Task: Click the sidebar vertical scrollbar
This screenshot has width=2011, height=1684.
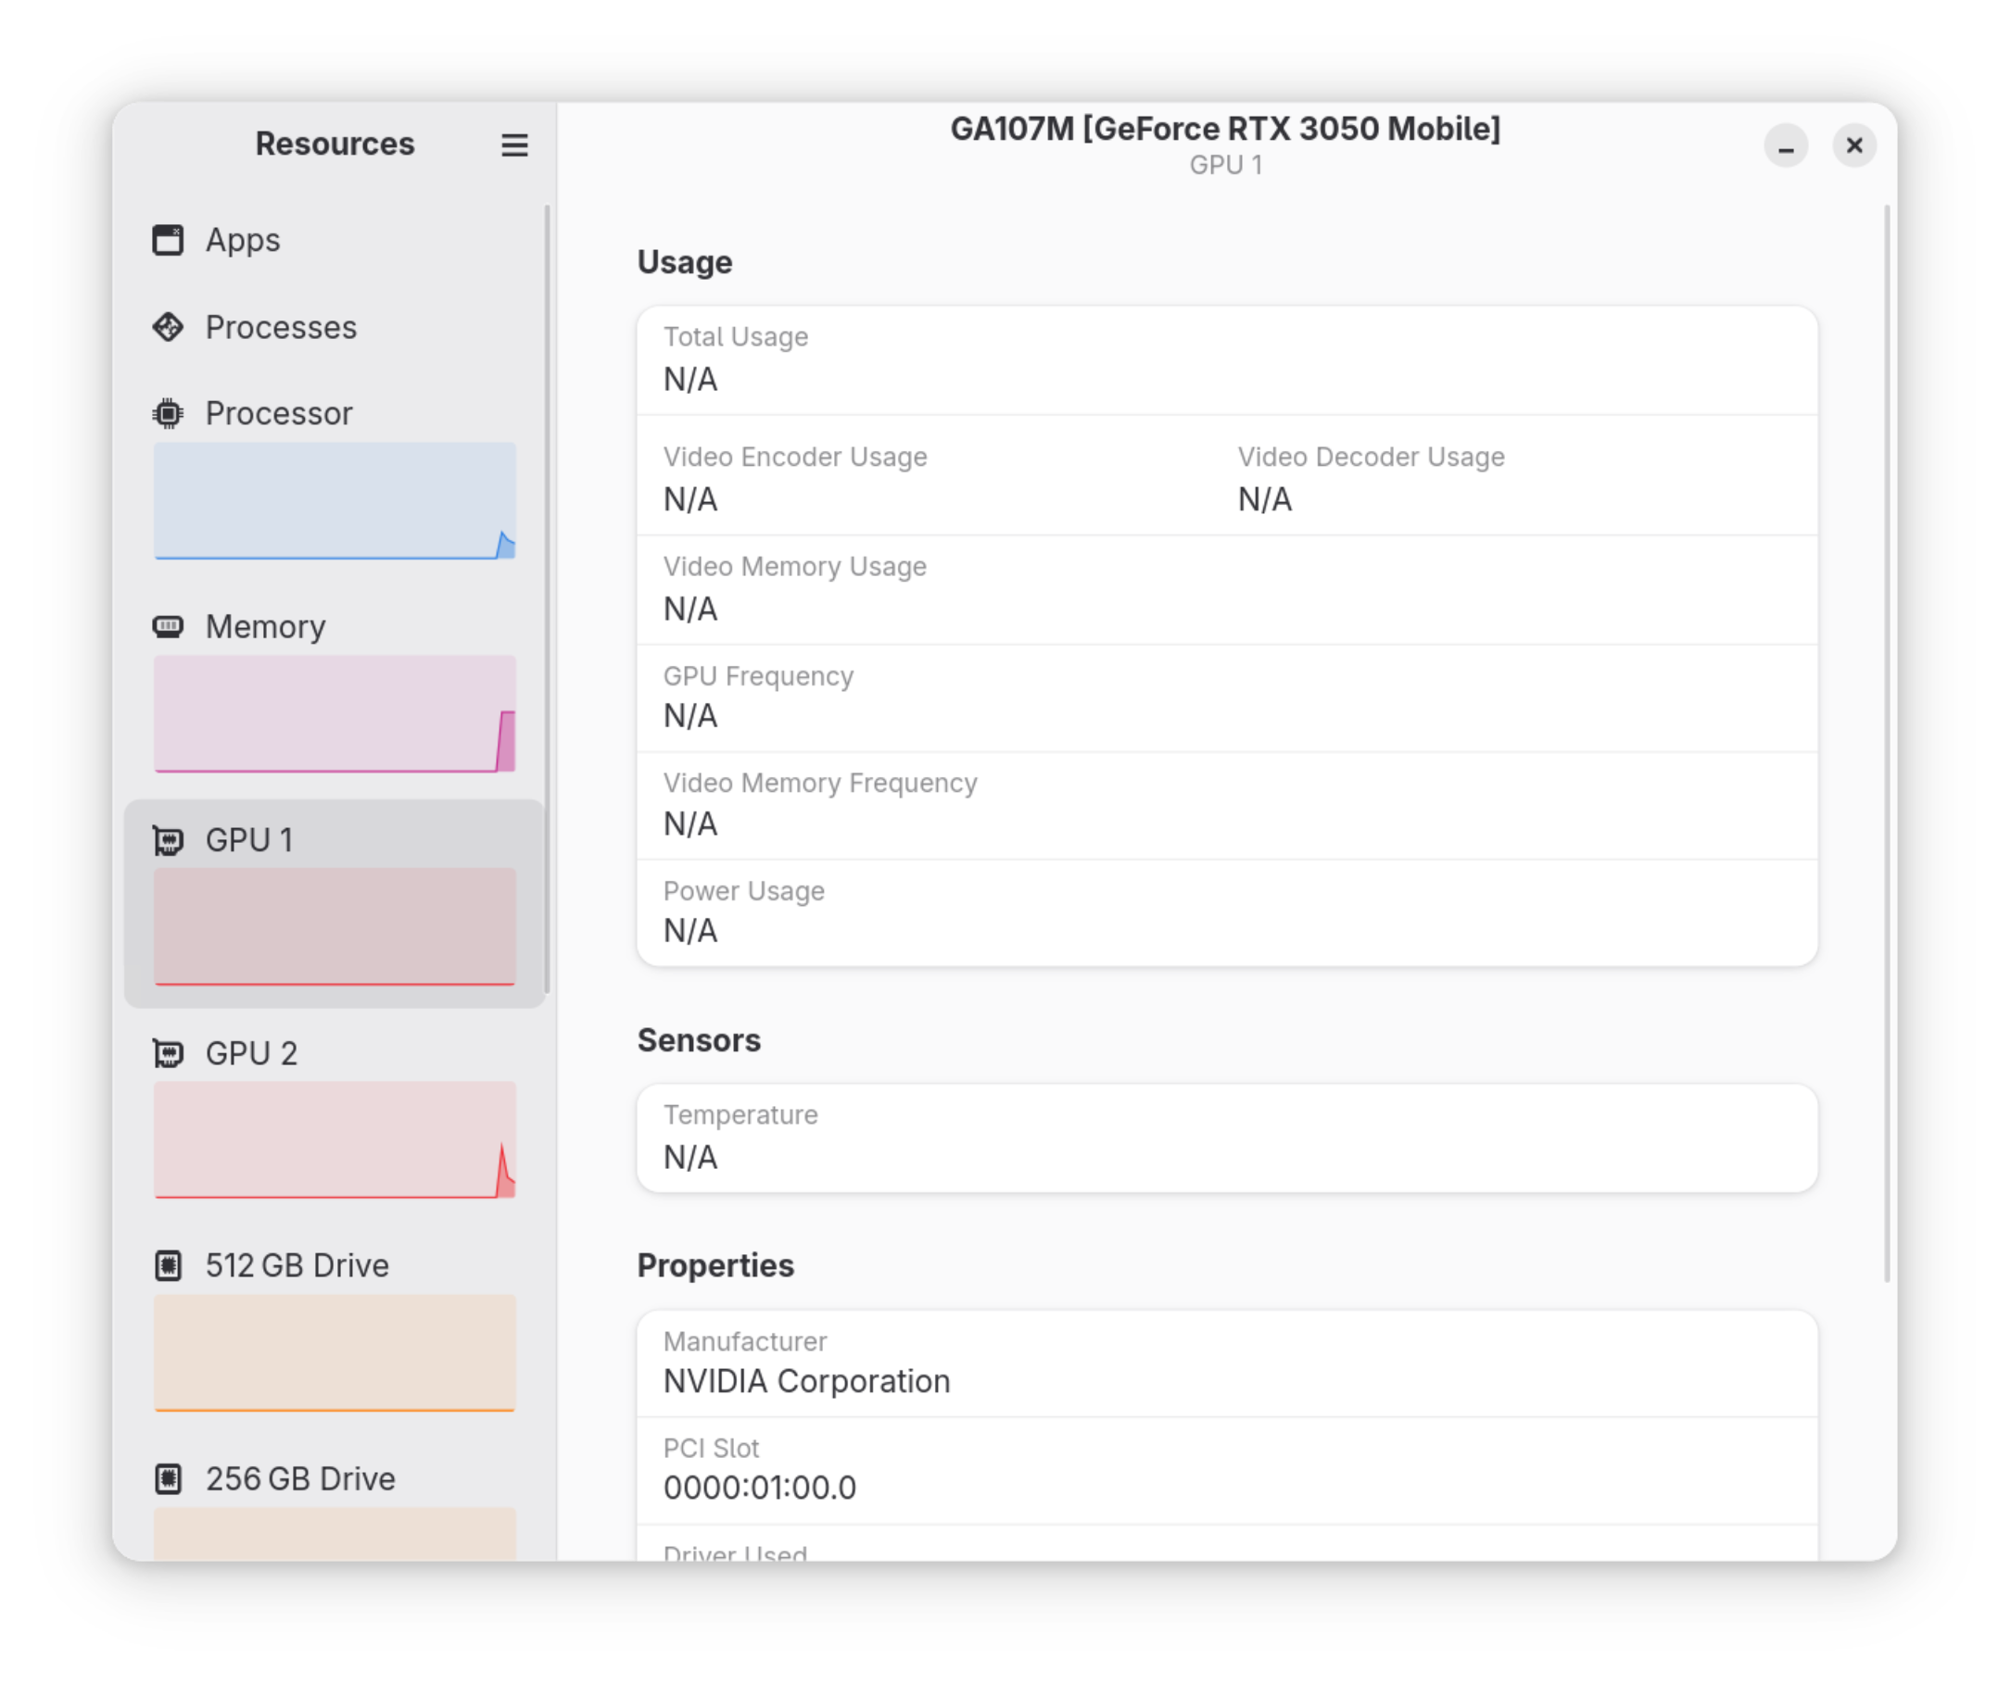Action: coord(547,598)
